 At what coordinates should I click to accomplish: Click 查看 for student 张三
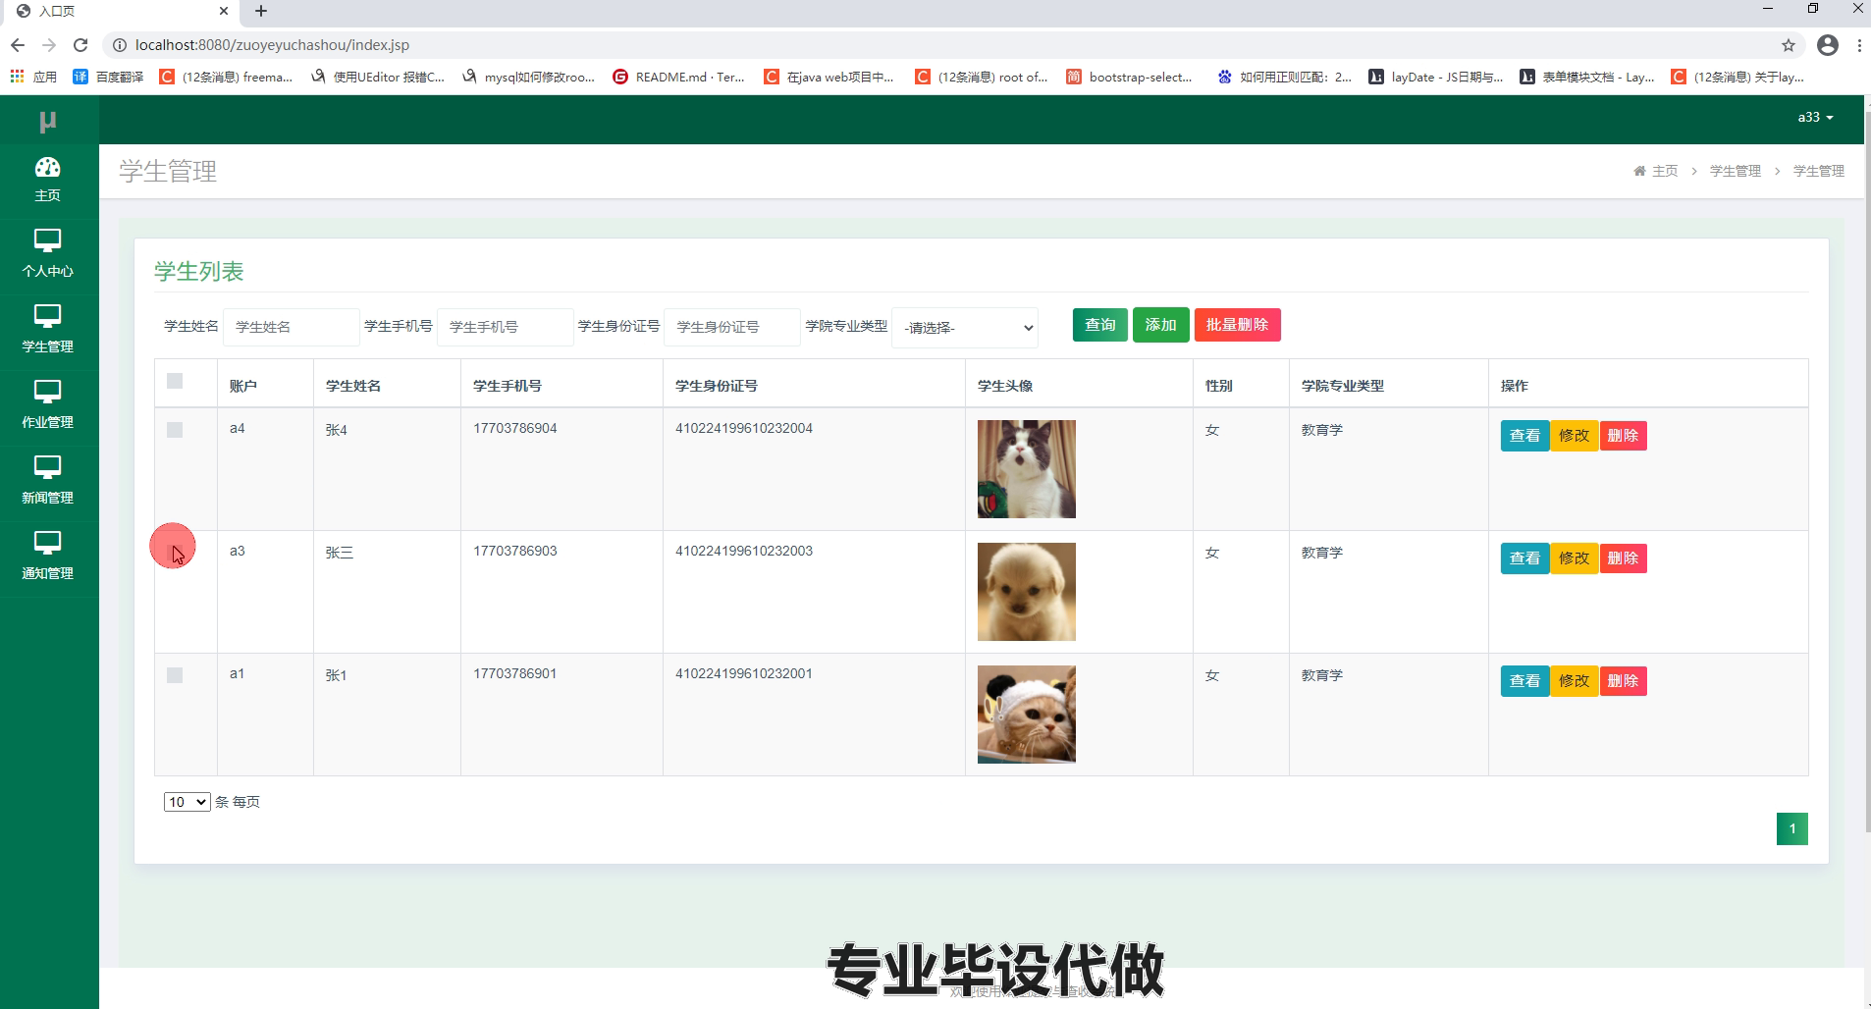(1524, 558)
